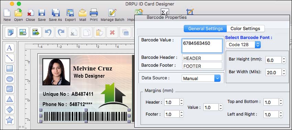
Task: Select the Rounded Rectangle tool
Action: 10,89
